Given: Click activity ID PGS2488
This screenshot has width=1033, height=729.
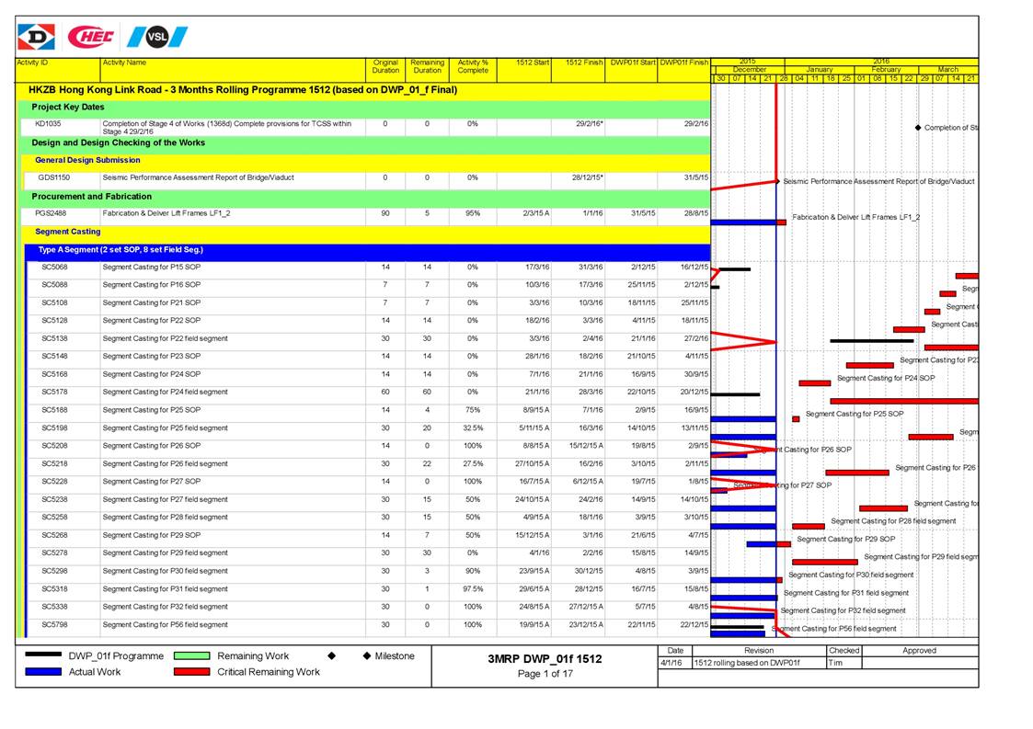Looking at the screenshot, I should point(51,213).
